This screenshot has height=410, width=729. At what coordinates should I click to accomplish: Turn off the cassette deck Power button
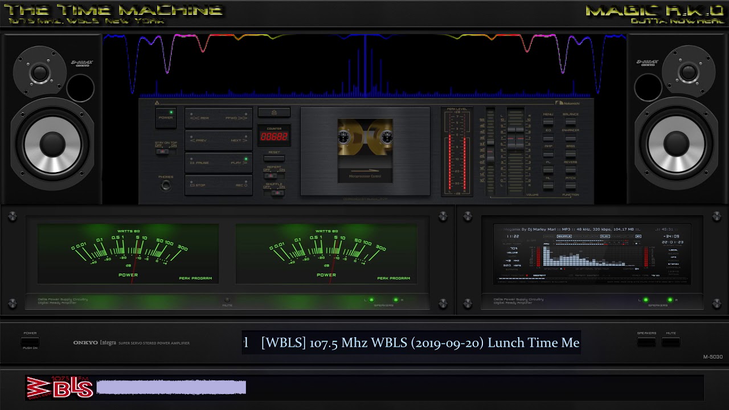(166, 117)
